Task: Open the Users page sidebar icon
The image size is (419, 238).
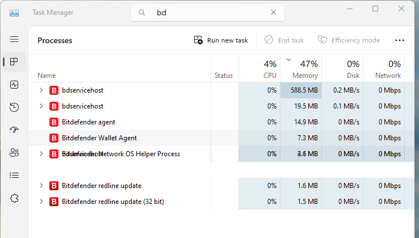Action: (15, 153)
